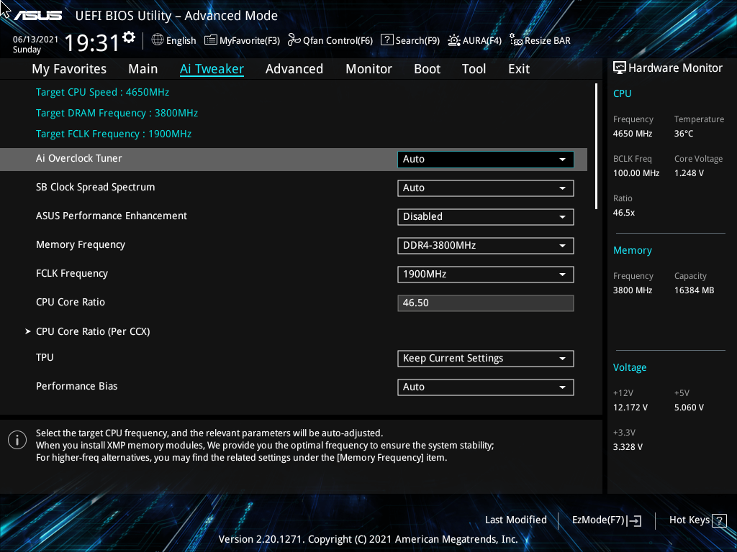This screenshot has height=552, width=737.
Task: Click the +12V reading 12.172 V
Action: click(x=630, y=408)
